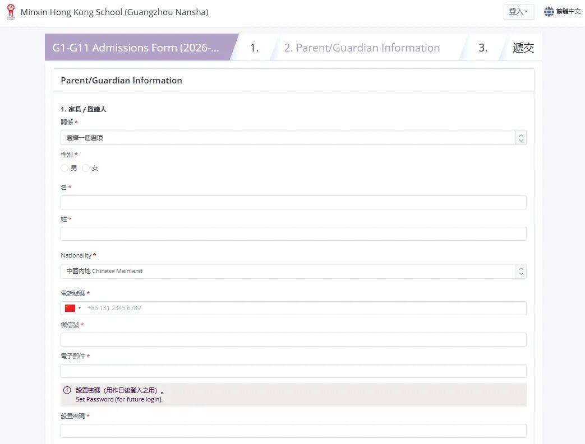The image size is (585, 444).
Task: Click the 名 first name input field
Action: 293,203
